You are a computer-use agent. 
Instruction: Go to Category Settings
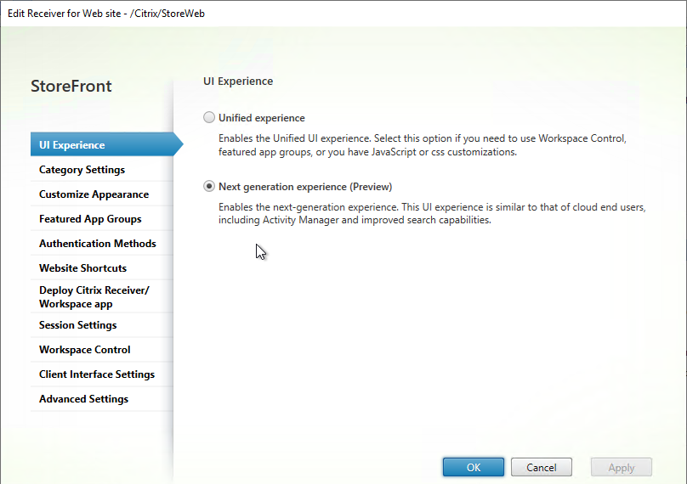[102, 169]
